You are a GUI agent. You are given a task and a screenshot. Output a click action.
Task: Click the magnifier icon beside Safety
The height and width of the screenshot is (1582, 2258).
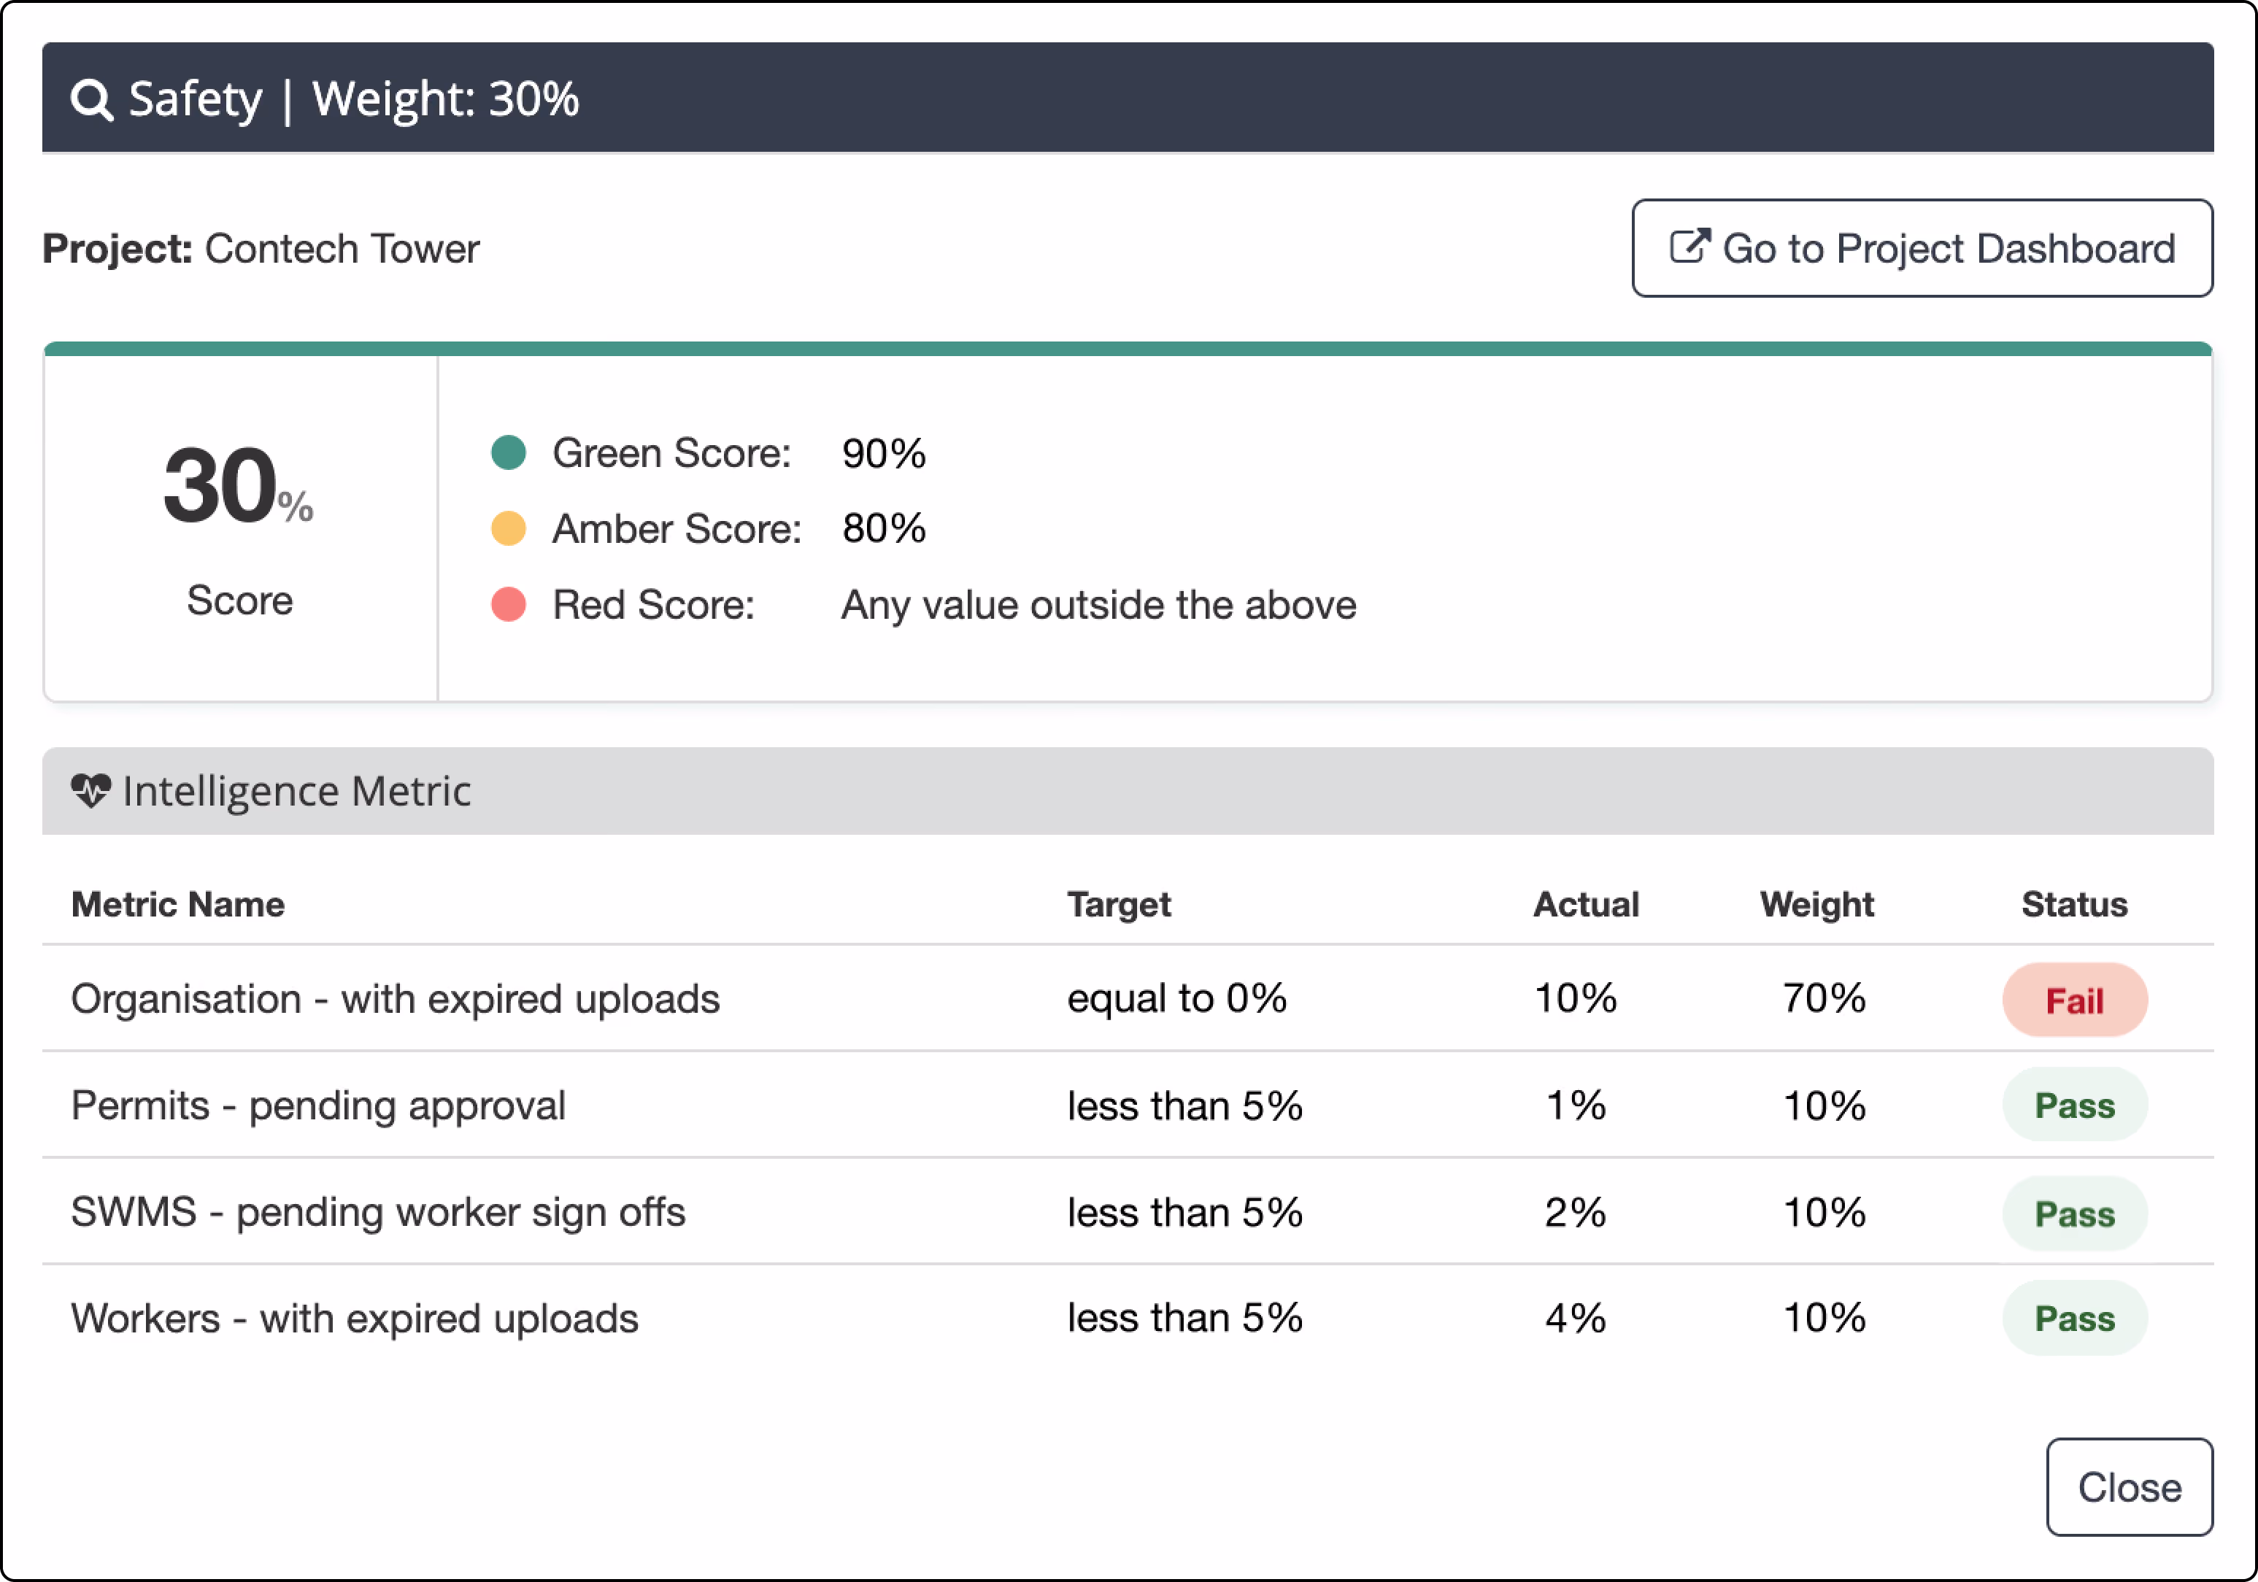(x=93, y=99)
